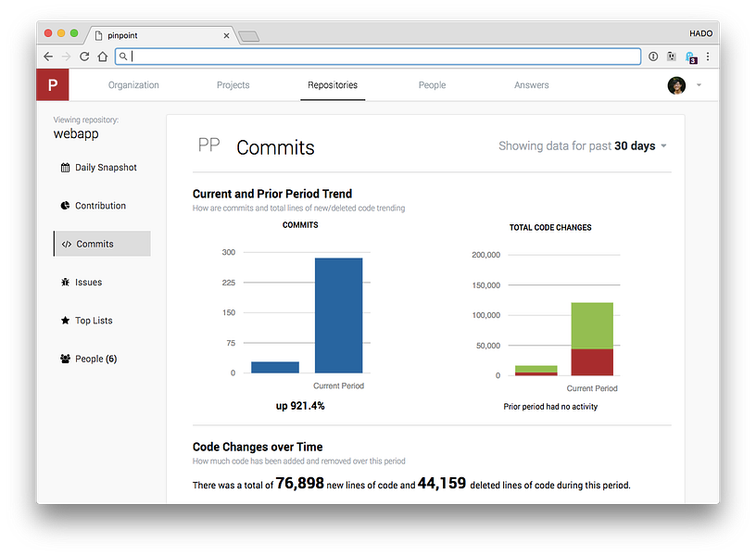756x556 pixels.
Task: Switch to the Projects tab
Action: pos(233,85)
